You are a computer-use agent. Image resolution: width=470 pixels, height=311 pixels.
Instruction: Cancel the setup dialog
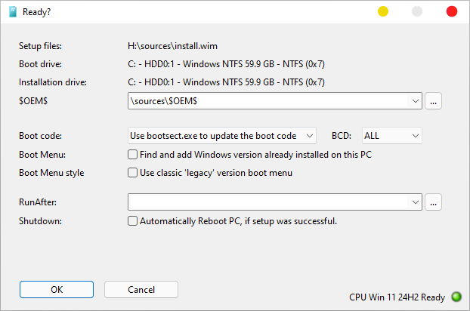click(x=141, y=289)
